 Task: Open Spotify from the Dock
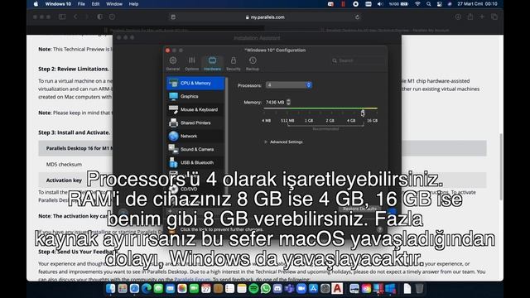tap(253, 289)
